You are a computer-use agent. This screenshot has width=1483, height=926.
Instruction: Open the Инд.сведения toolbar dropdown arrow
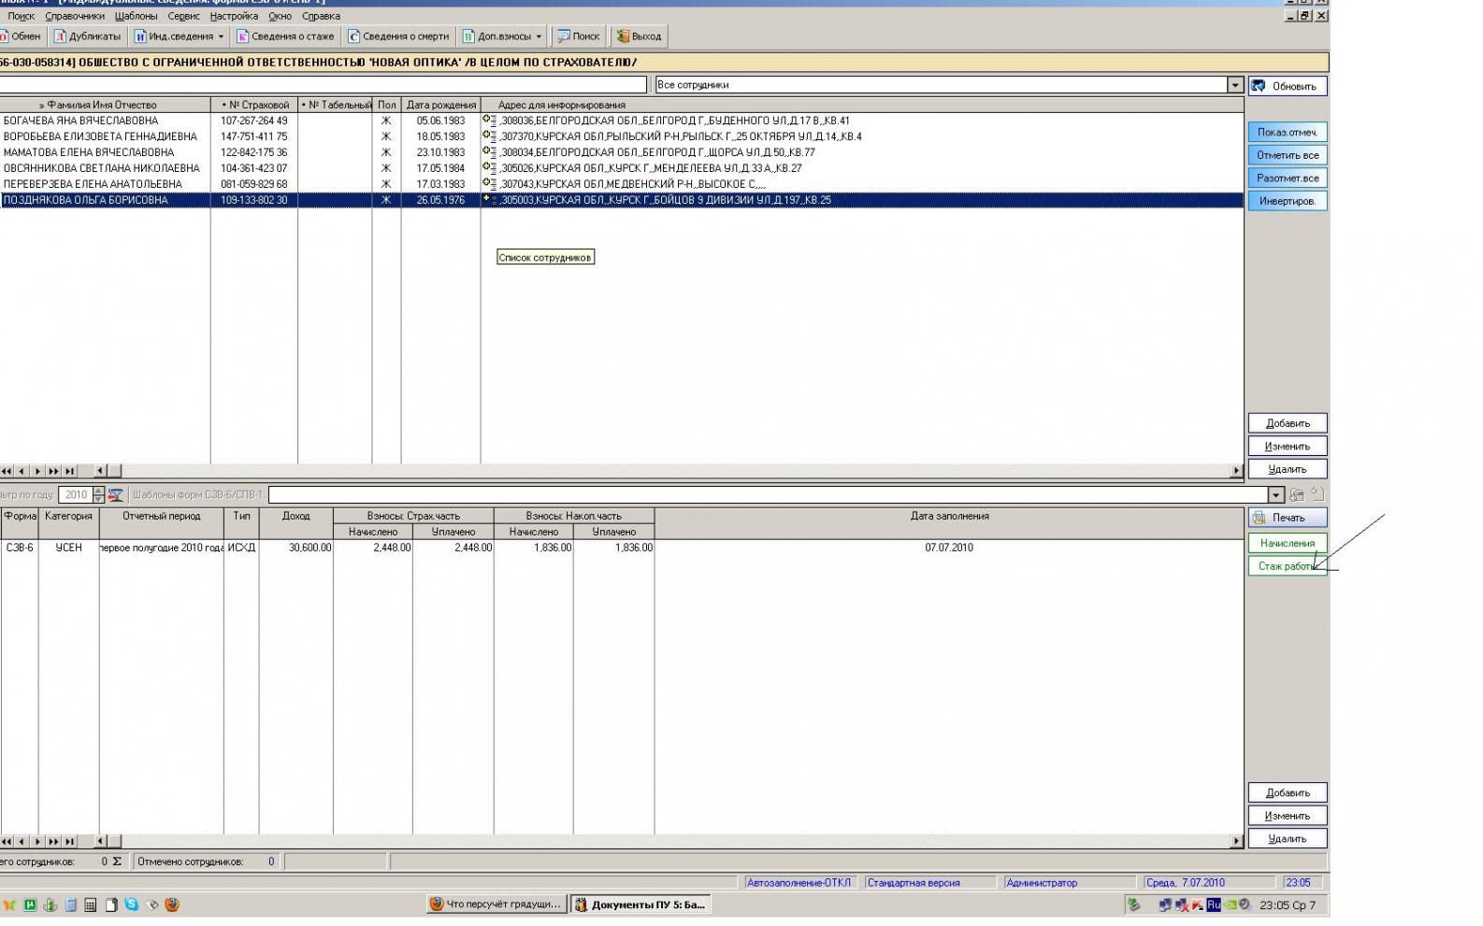click(221, 37)
